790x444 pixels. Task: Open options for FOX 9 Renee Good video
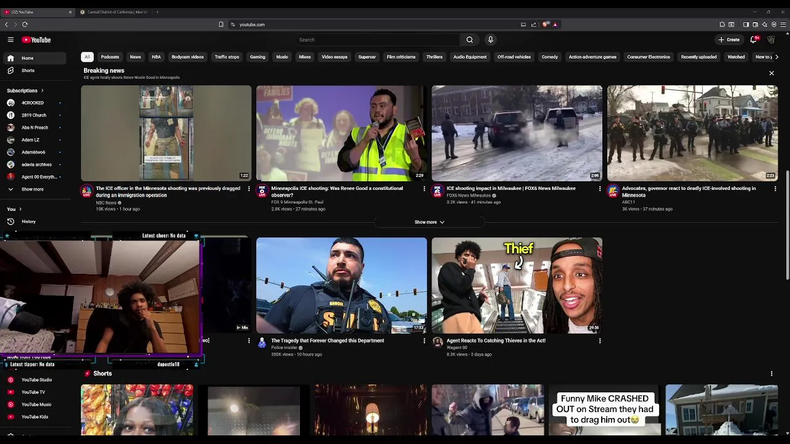(x=424, y=189)
